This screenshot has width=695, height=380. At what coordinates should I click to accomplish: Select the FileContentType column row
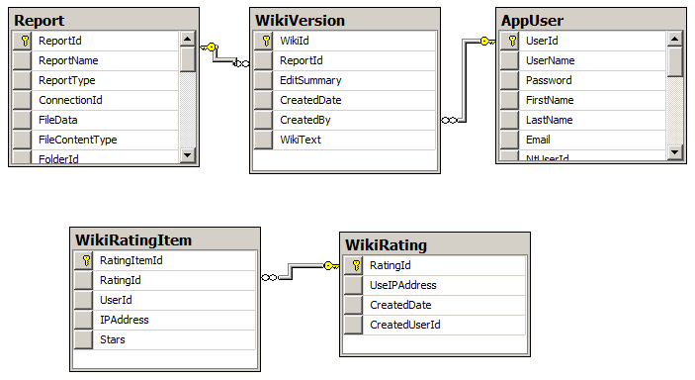click(96, 140)
